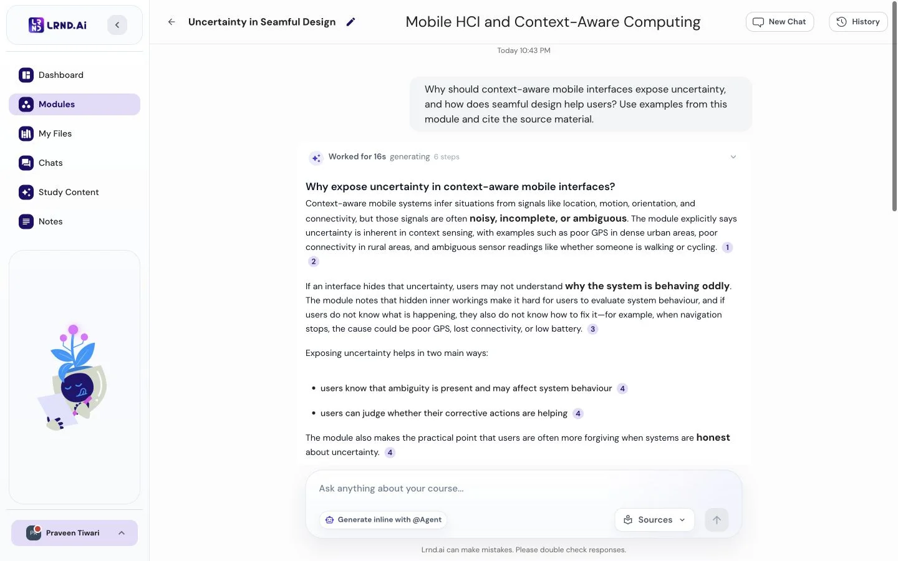The height and width of the screenshot is (561, 898).
Task: Open citation reference 3
Action: [x=592, y=329]
